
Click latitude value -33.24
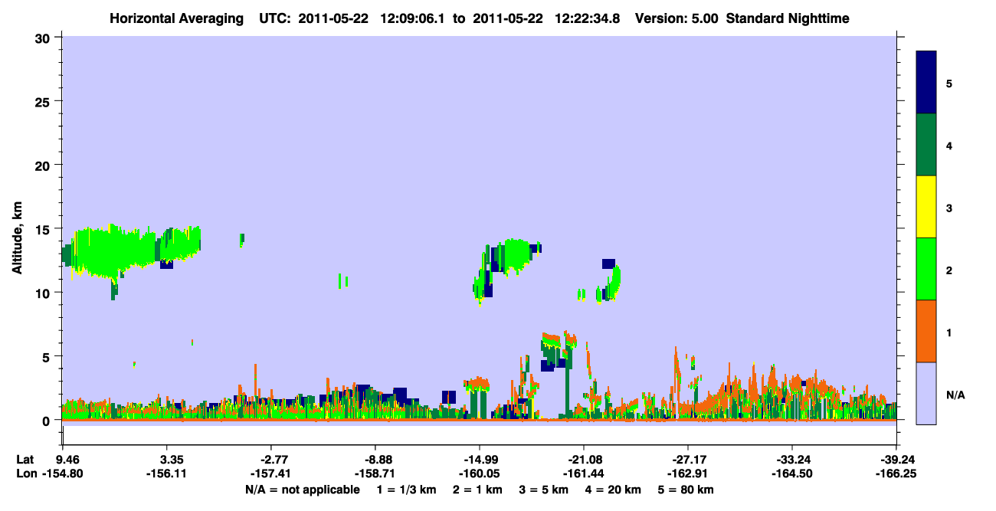click(x=792, y=460)
